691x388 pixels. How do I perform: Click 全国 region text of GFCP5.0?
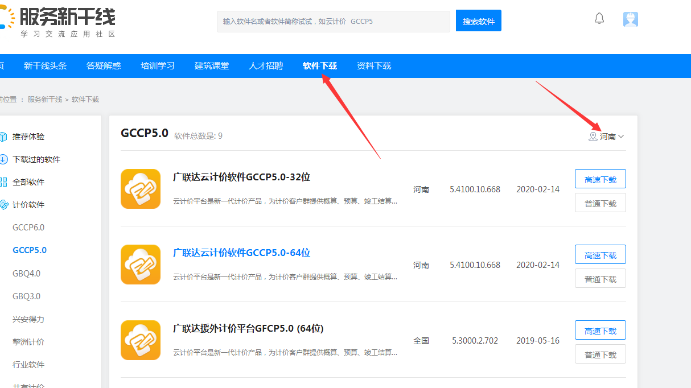click(x=421, y=341)
